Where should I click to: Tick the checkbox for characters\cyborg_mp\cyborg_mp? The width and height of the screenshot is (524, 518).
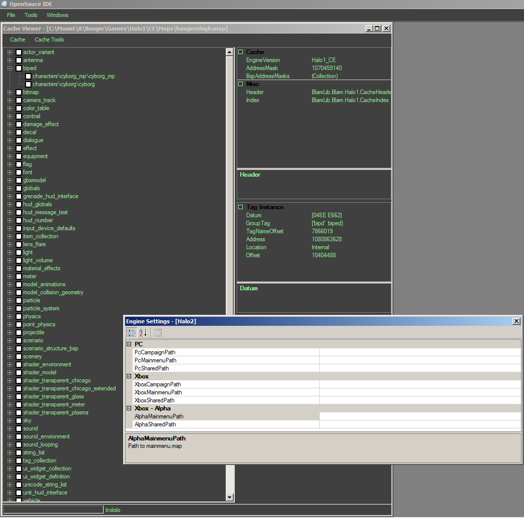click(29, 76)
